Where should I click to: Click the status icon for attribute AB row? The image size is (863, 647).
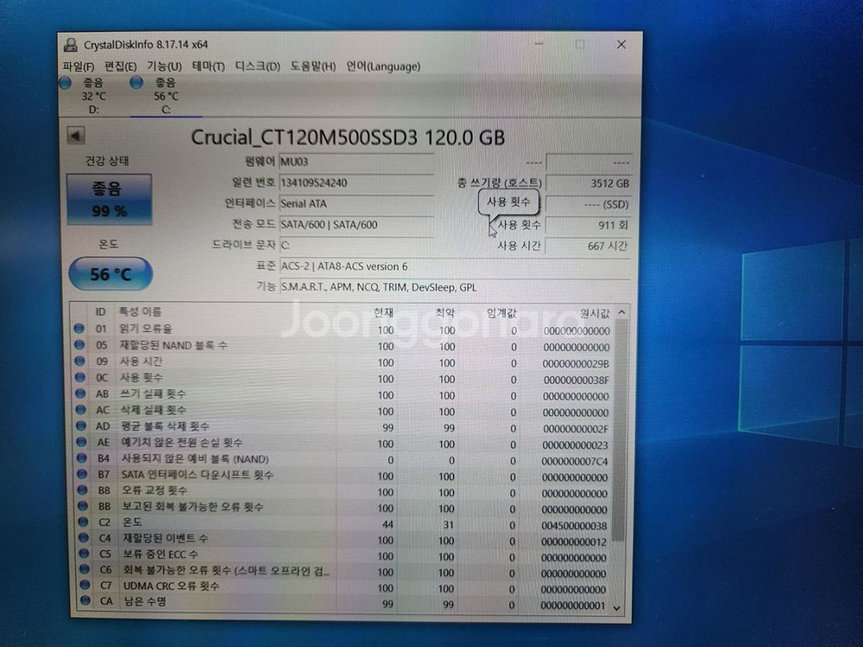tap(81, 393)
